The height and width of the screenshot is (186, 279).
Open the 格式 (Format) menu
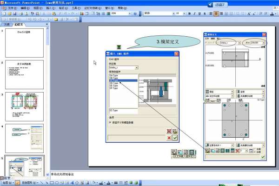[x=63, y=8]
